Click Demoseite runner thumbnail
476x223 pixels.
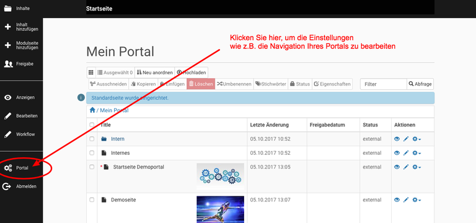click(220, 209)
